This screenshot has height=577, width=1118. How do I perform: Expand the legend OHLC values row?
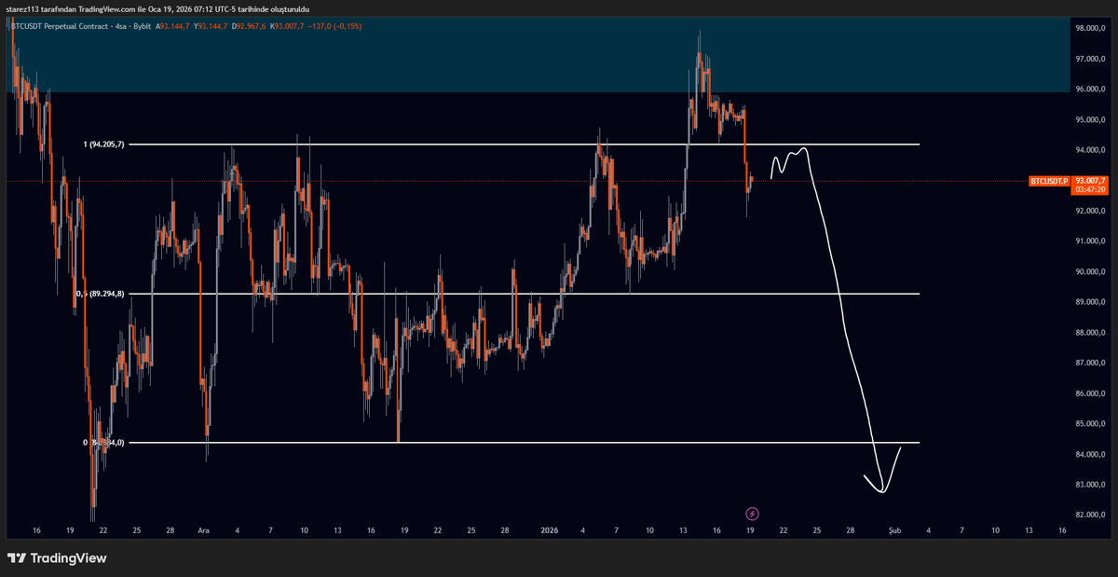coord(233,28)
